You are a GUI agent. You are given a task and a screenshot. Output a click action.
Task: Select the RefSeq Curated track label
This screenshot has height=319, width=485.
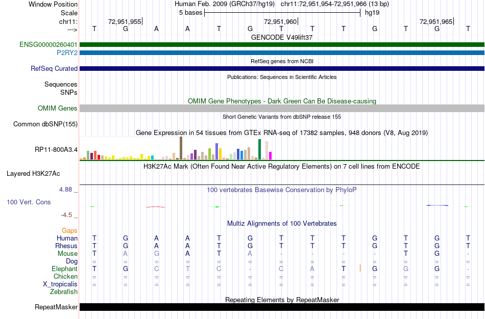point(54,69)
